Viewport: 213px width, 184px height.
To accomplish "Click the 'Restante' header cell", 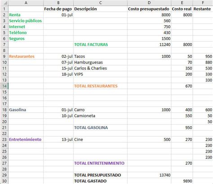I will [203, 9].
